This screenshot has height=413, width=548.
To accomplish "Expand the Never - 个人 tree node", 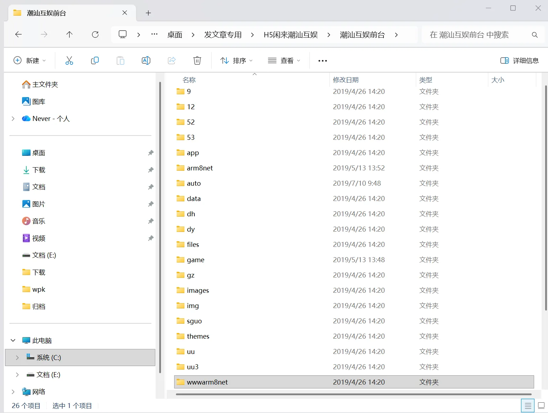I will pyautogui.click(x=13, y=118).
